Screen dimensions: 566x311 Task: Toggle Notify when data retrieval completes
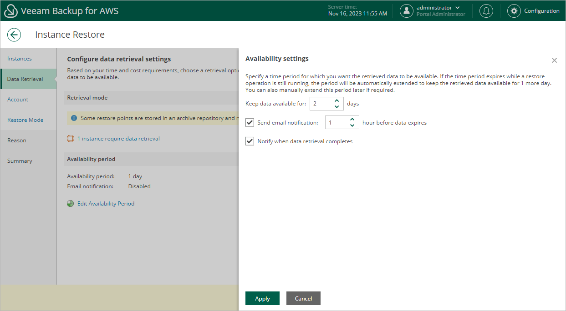click(x=250, y=141)
